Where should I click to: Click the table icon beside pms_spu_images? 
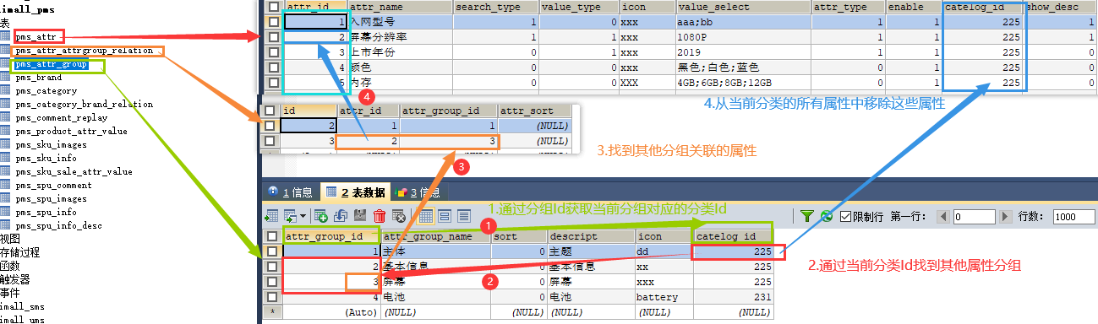click(x=6, y=199)
